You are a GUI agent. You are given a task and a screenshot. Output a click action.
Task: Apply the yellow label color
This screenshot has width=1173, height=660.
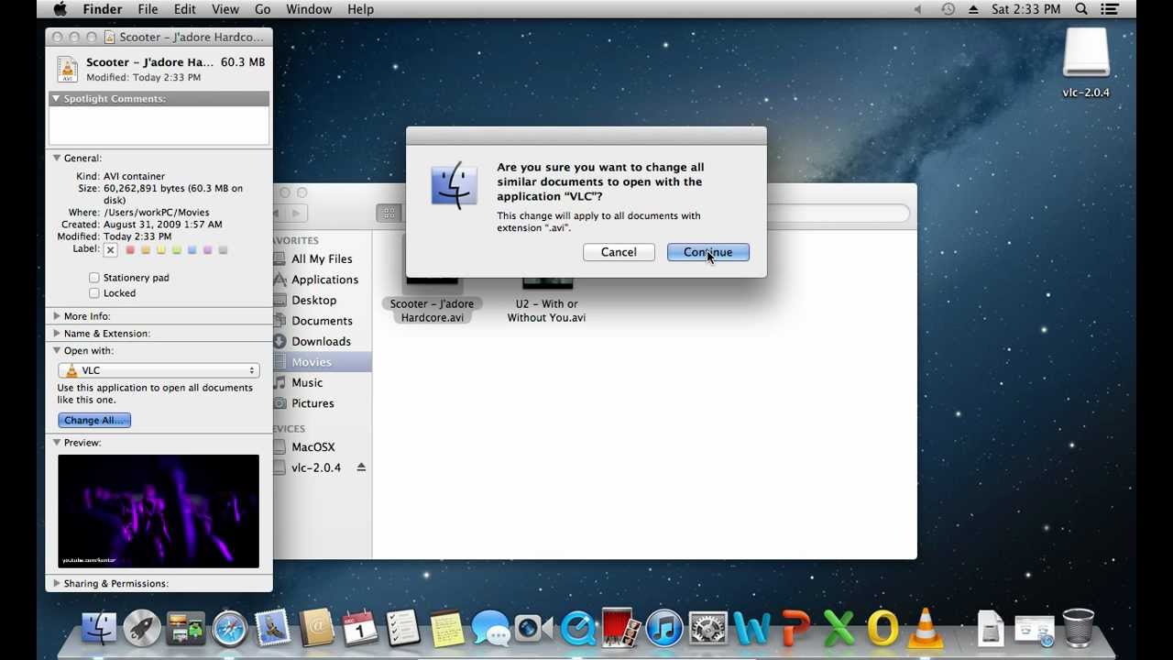tap(161, 249)
